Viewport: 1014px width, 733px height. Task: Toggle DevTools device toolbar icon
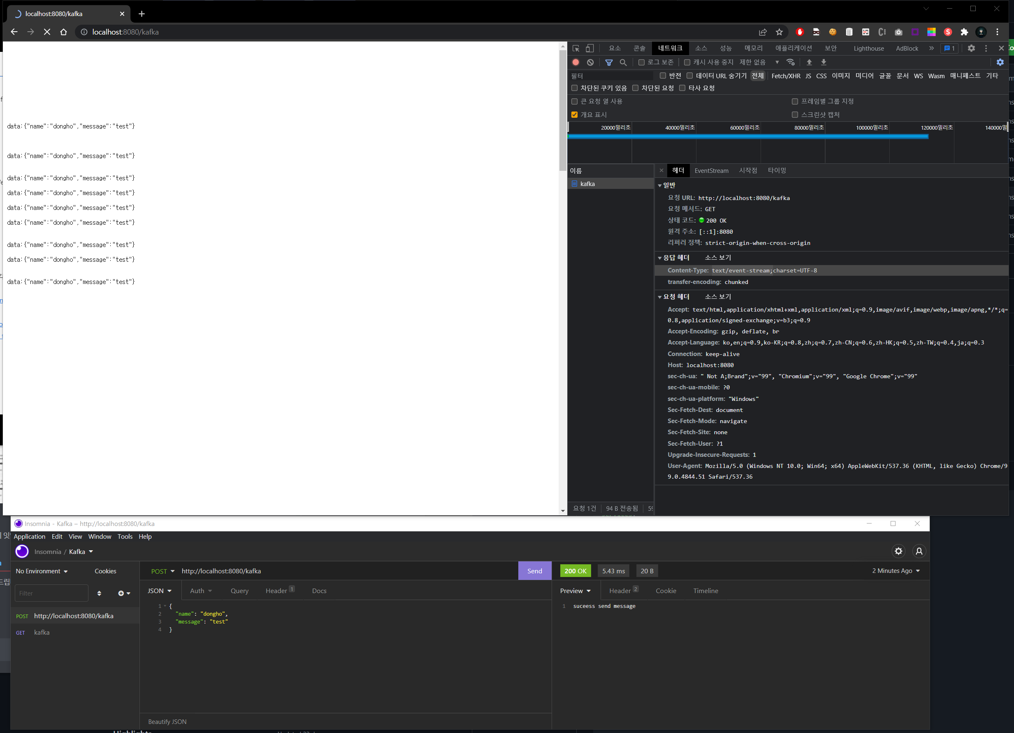(x=590, y=48)
